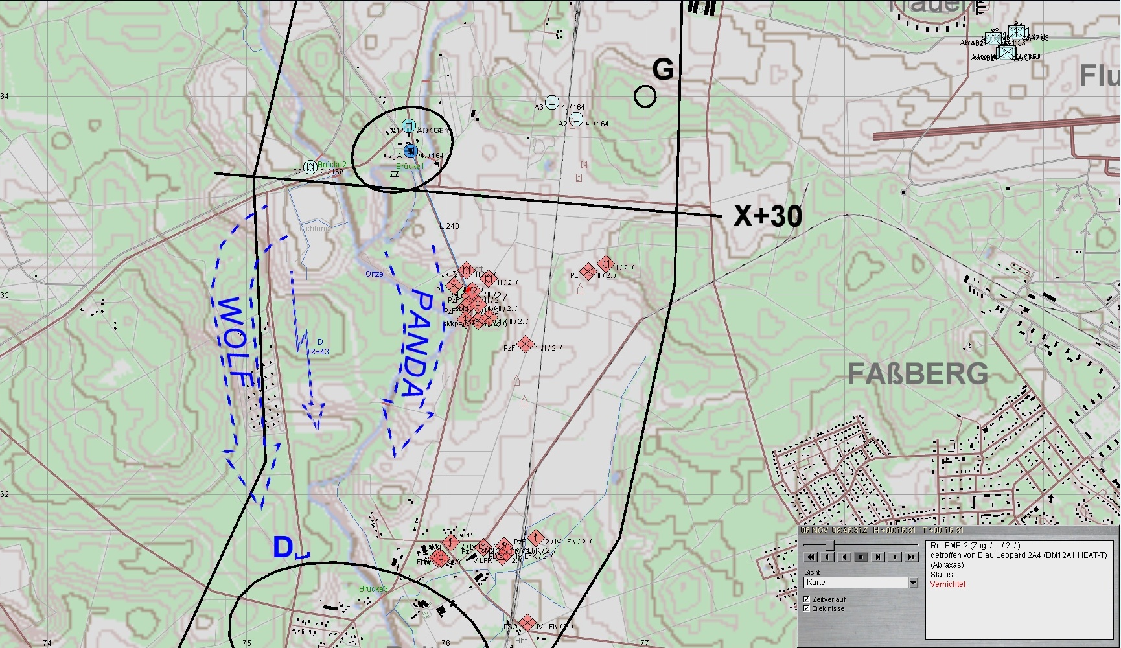Play the replay forward
Image resolution: width=1121 pixels, height=648 pixels.
pos(895,557)
